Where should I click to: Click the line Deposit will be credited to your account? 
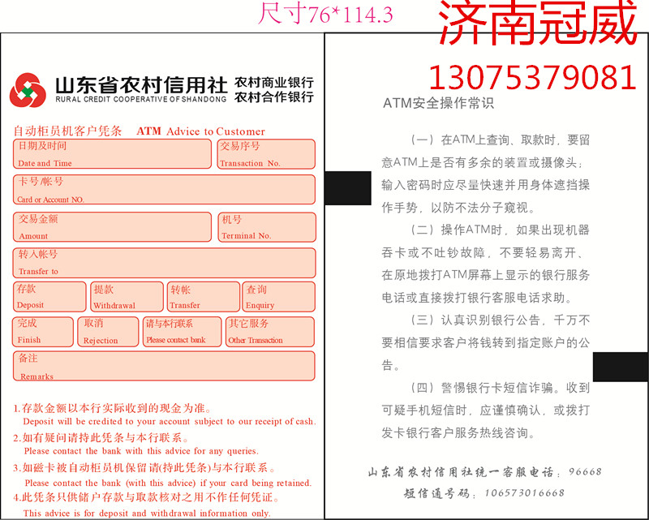coord(170,422)
